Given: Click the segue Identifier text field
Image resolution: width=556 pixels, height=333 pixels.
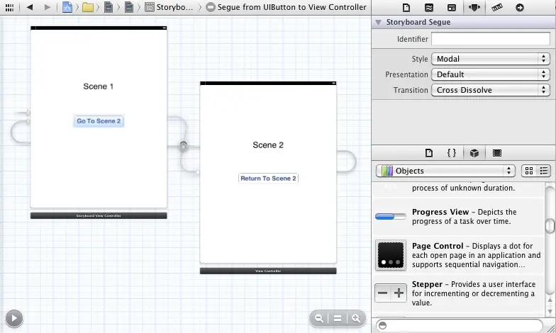Looking at the screenshot, I should coord(490,39).
